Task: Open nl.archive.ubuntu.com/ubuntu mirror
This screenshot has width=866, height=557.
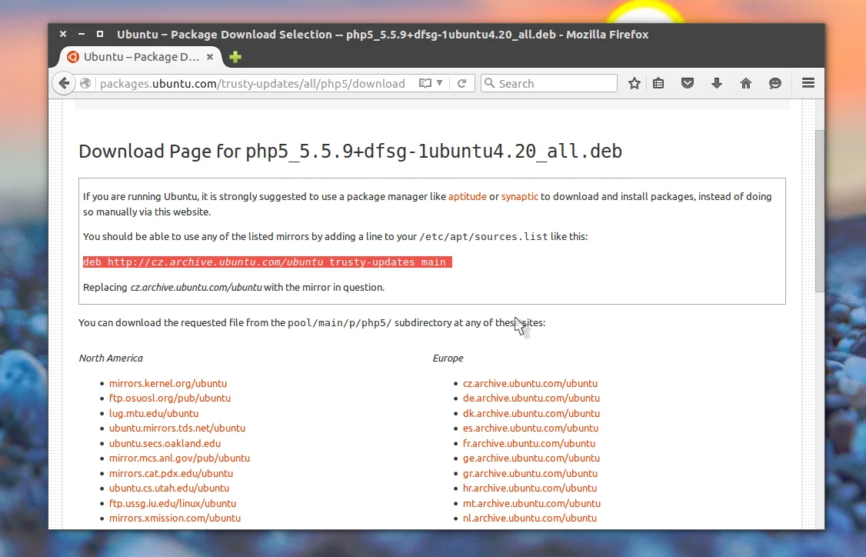Action: pyautogui.click(x=530, y=518)
